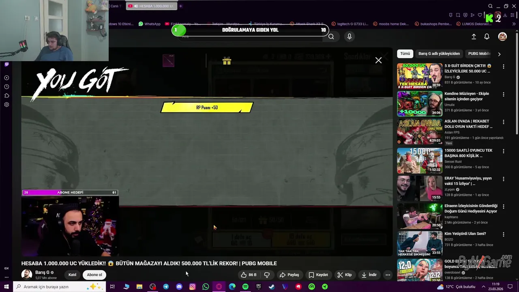
Task: Dislike the video with thumbs down
Action: coord(267,275)
